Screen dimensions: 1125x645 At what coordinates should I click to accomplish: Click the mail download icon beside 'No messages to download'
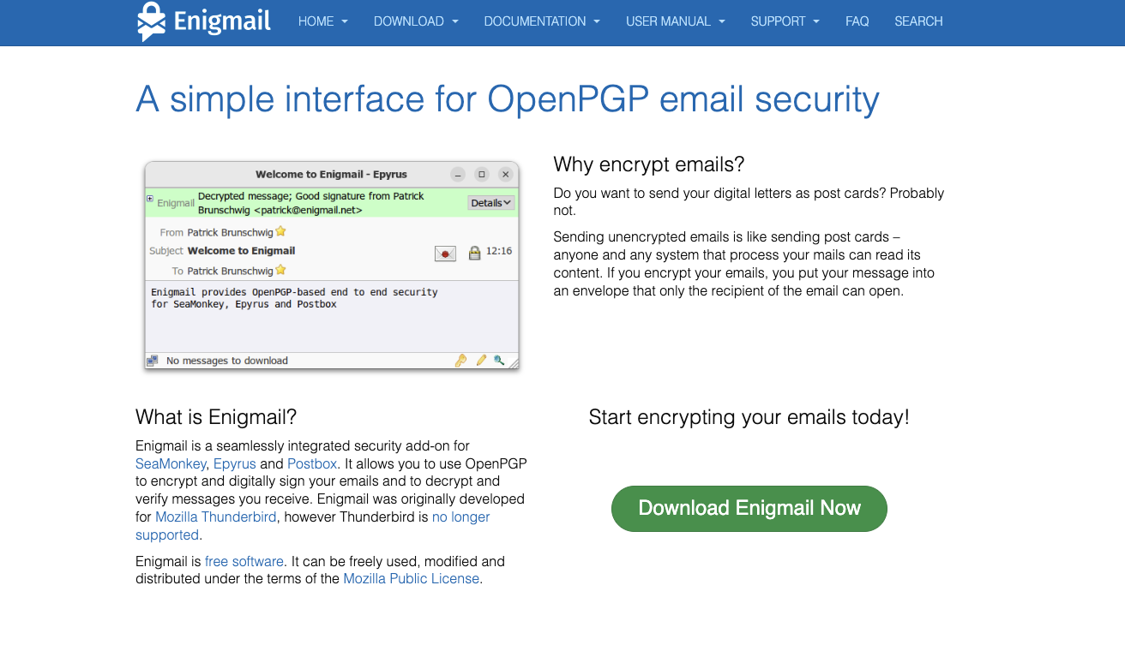(x=153, y=360)
